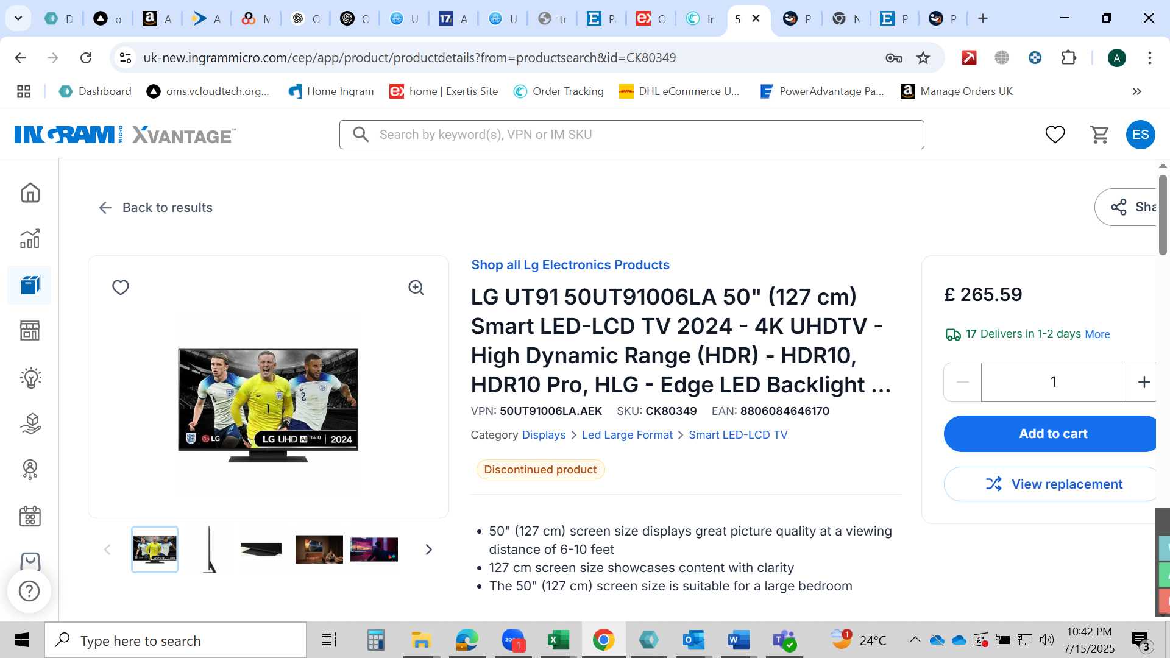This screenshot has width=1170, height=658.
Task: Add the LG TV to cart
Action: tap(1051, 434)
